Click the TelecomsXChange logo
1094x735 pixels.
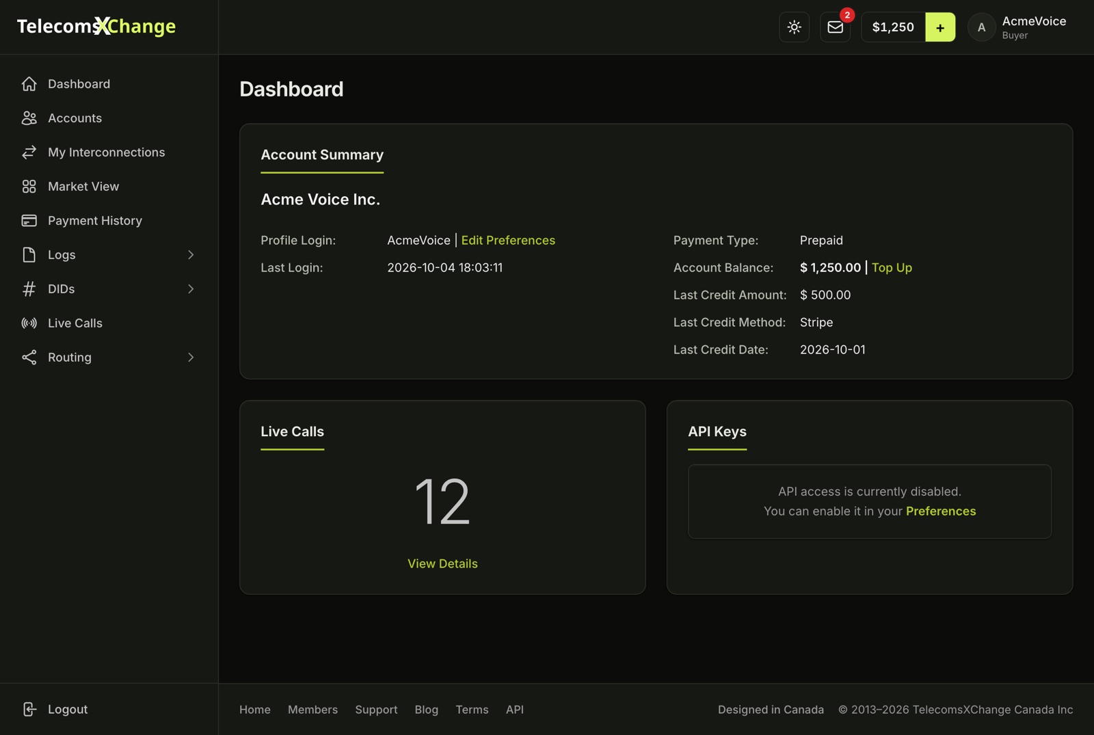pyautogui.click(x=96, y=26)
